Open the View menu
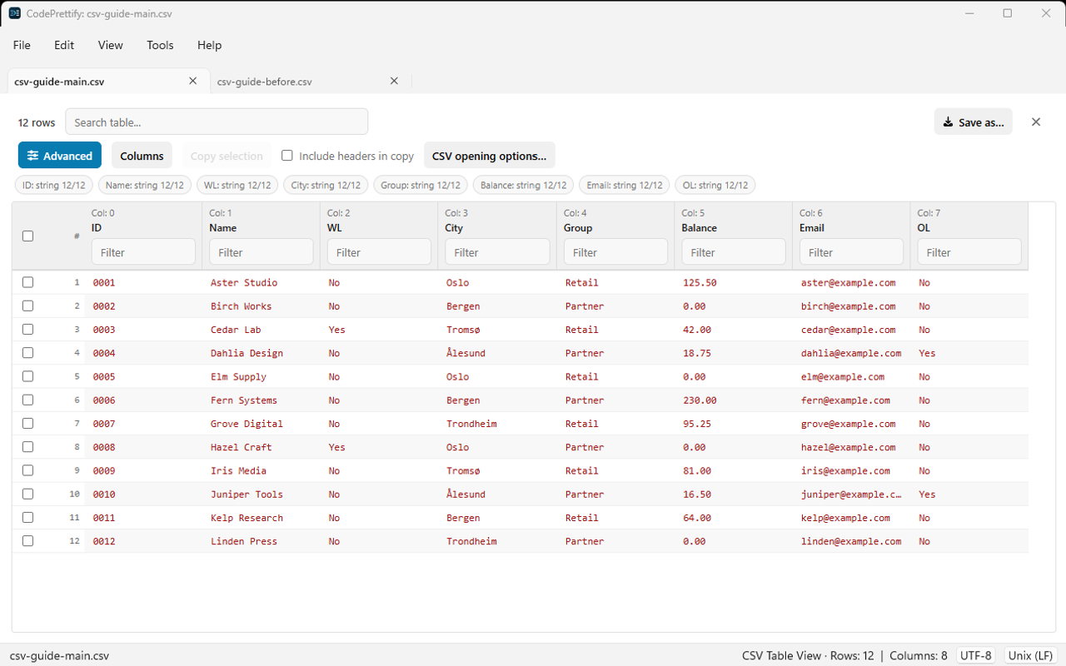Screen dimensions: 1066x666 [111, 45]
